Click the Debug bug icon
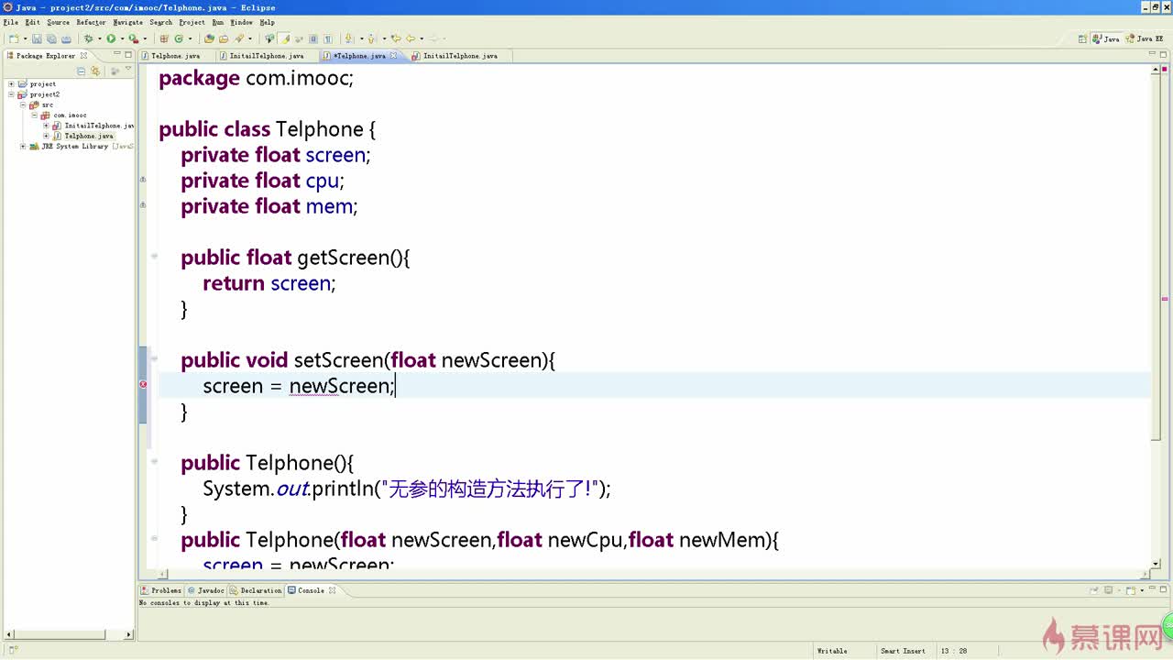 (88, 38)
